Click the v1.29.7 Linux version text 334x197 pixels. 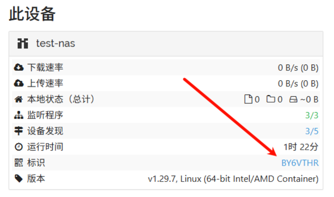233,179
